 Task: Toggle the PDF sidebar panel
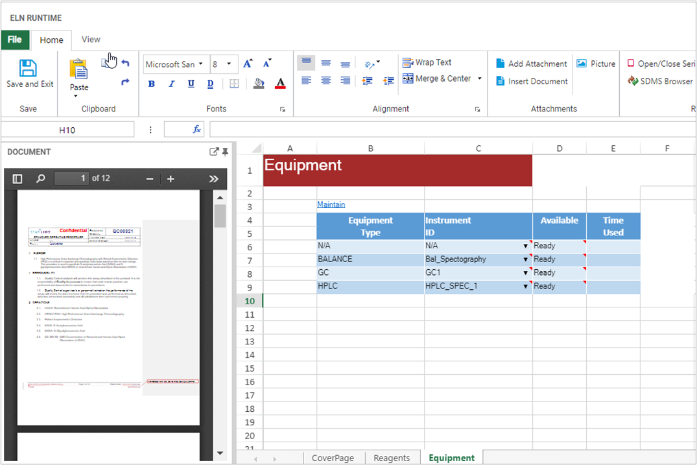tap(18, 178)
